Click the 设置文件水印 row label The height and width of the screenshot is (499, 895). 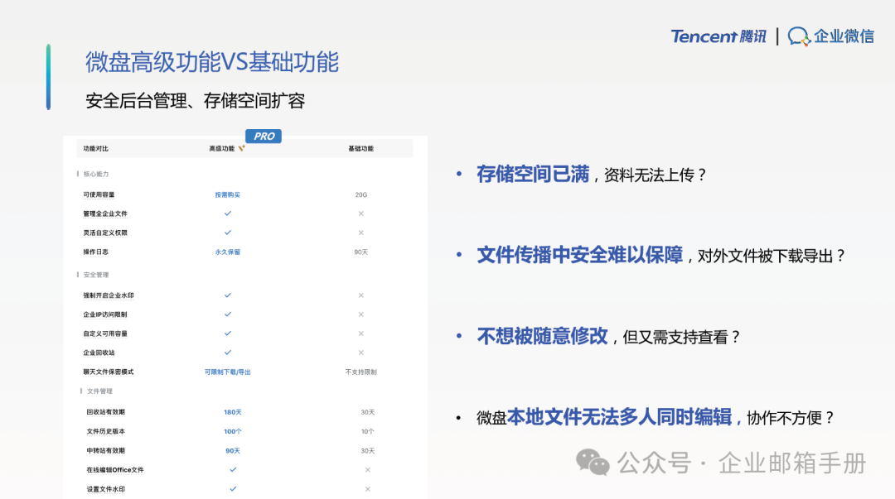pos(105,489)
